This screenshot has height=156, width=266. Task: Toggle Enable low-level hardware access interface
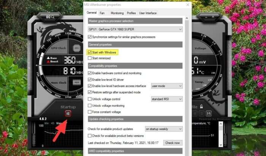click(x=90, y=86)
